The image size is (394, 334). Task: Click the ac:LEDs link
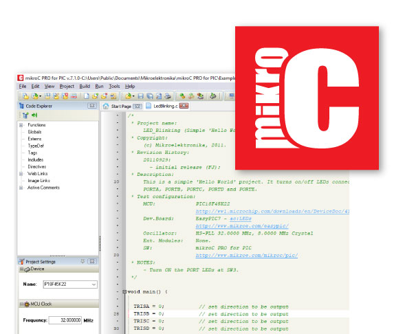tap(241, 219)
